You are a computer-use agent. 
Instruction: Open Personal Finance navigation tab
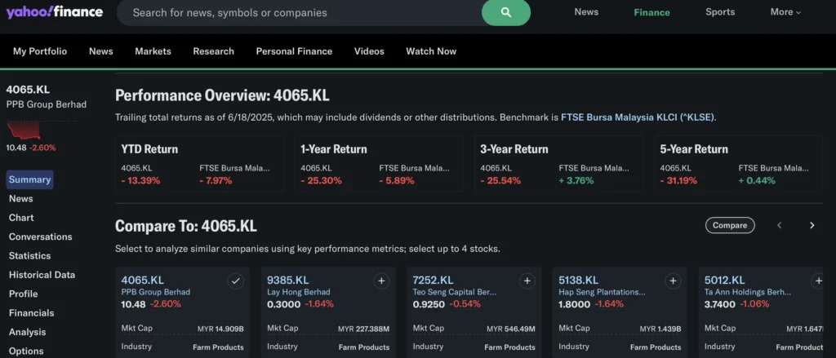click(x=294, y=51)
